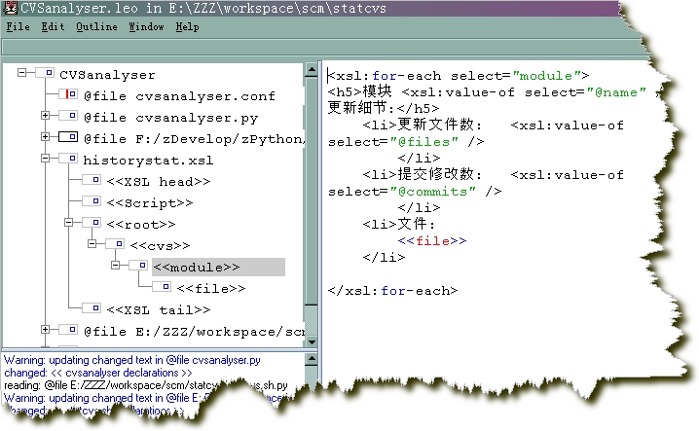Expand the @file F:/zDevelop/zPython node

(x=45, y=136)
